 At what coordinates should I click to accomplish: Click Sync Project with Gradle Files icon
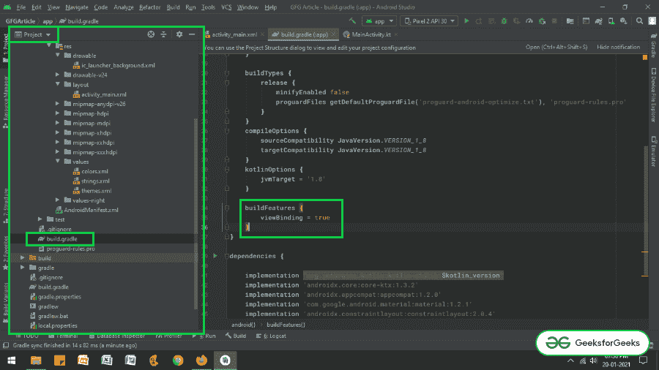(598, 21)
